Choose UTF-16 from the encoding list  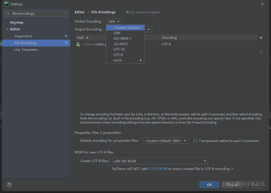[x=125, y=49]
